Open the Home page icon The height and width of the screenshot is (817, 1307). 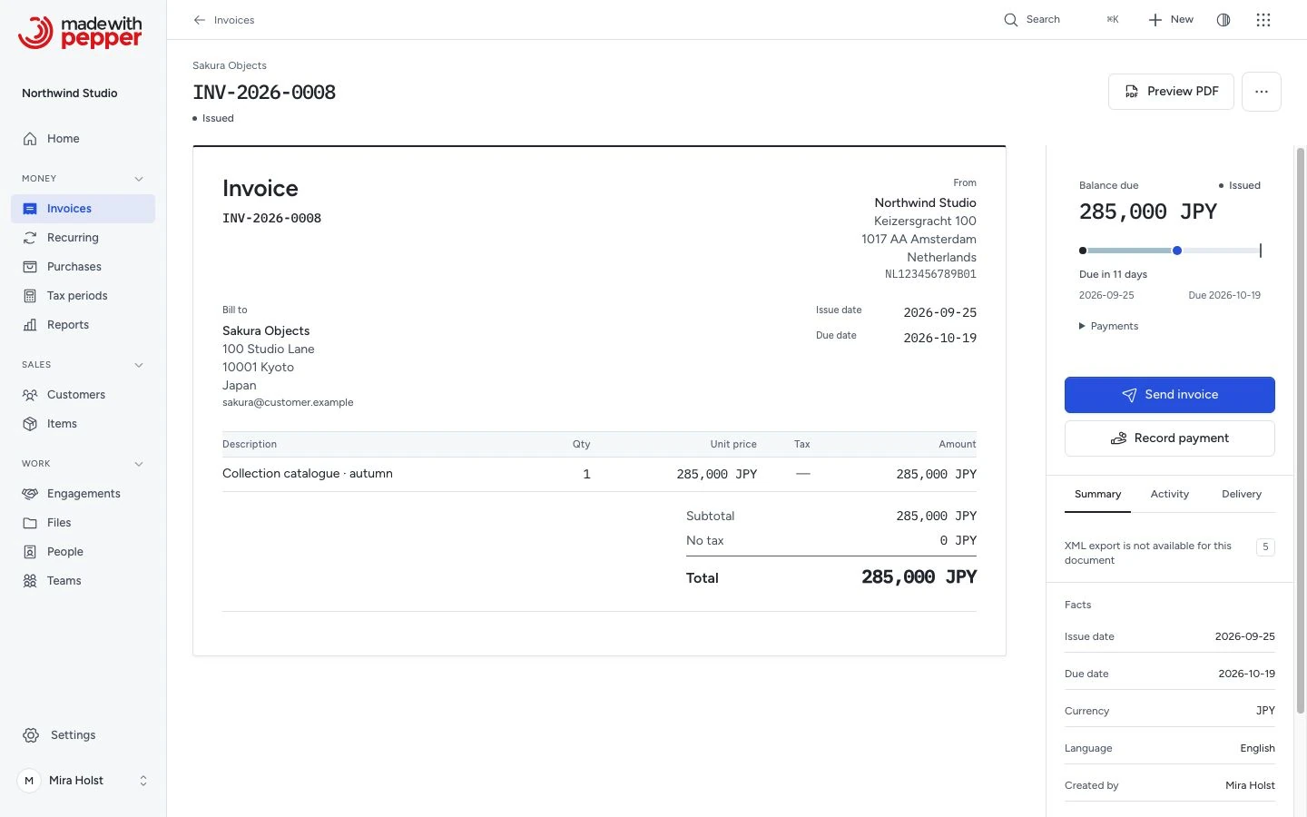[30, 139]
